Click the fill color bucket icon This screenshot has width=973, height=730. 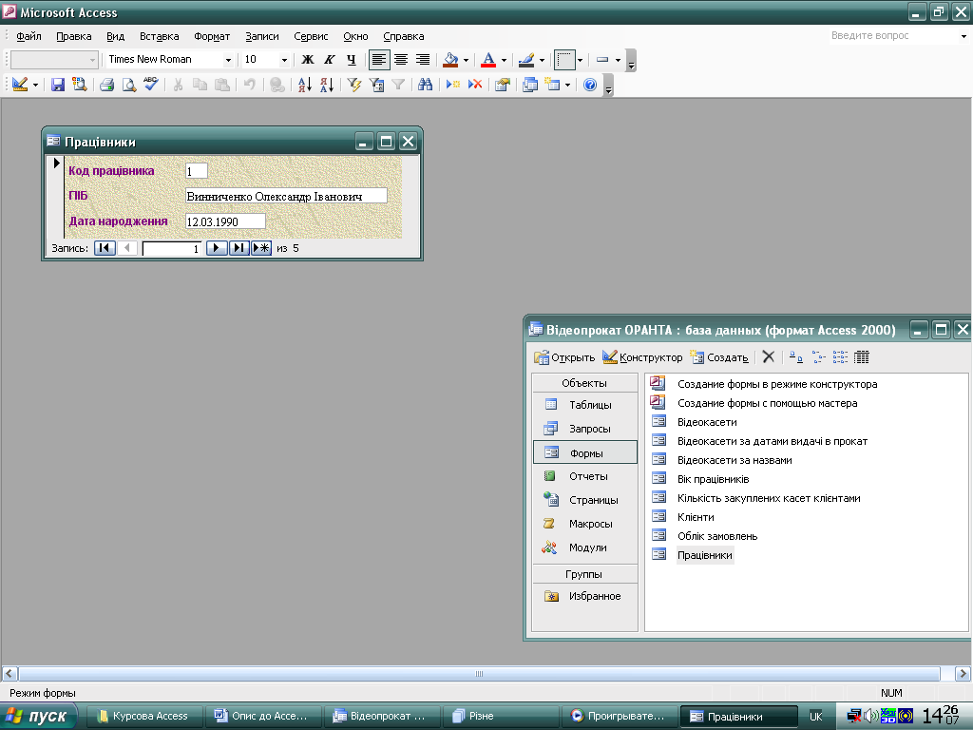pos(450,60)
